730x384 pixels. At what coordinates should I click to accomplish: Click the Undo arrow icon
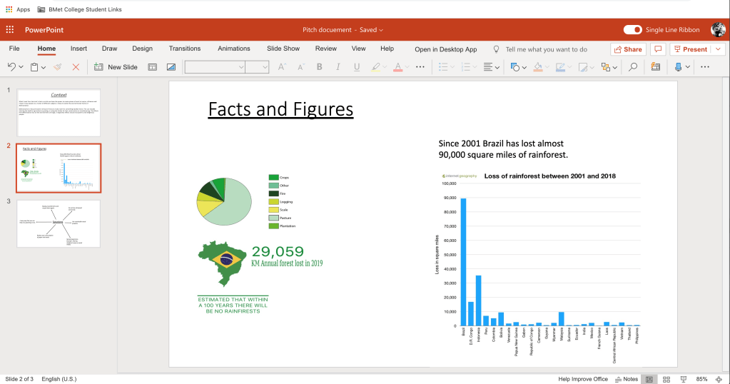coord(12,67)
